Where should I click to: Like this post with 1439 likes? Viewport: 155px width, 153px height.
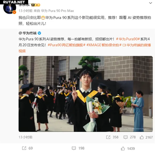pos(128,149)
